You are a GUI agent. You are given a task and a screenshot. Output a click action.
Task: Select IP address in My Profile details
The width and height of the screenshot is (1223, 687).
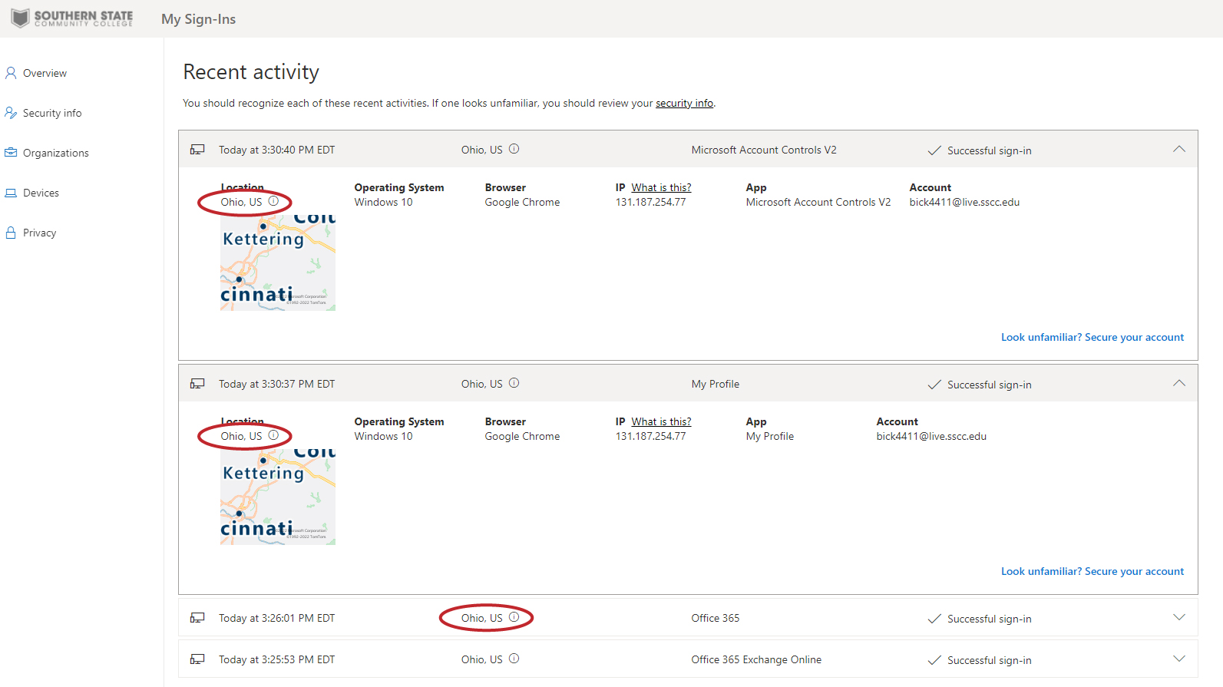tap(650, 436)
